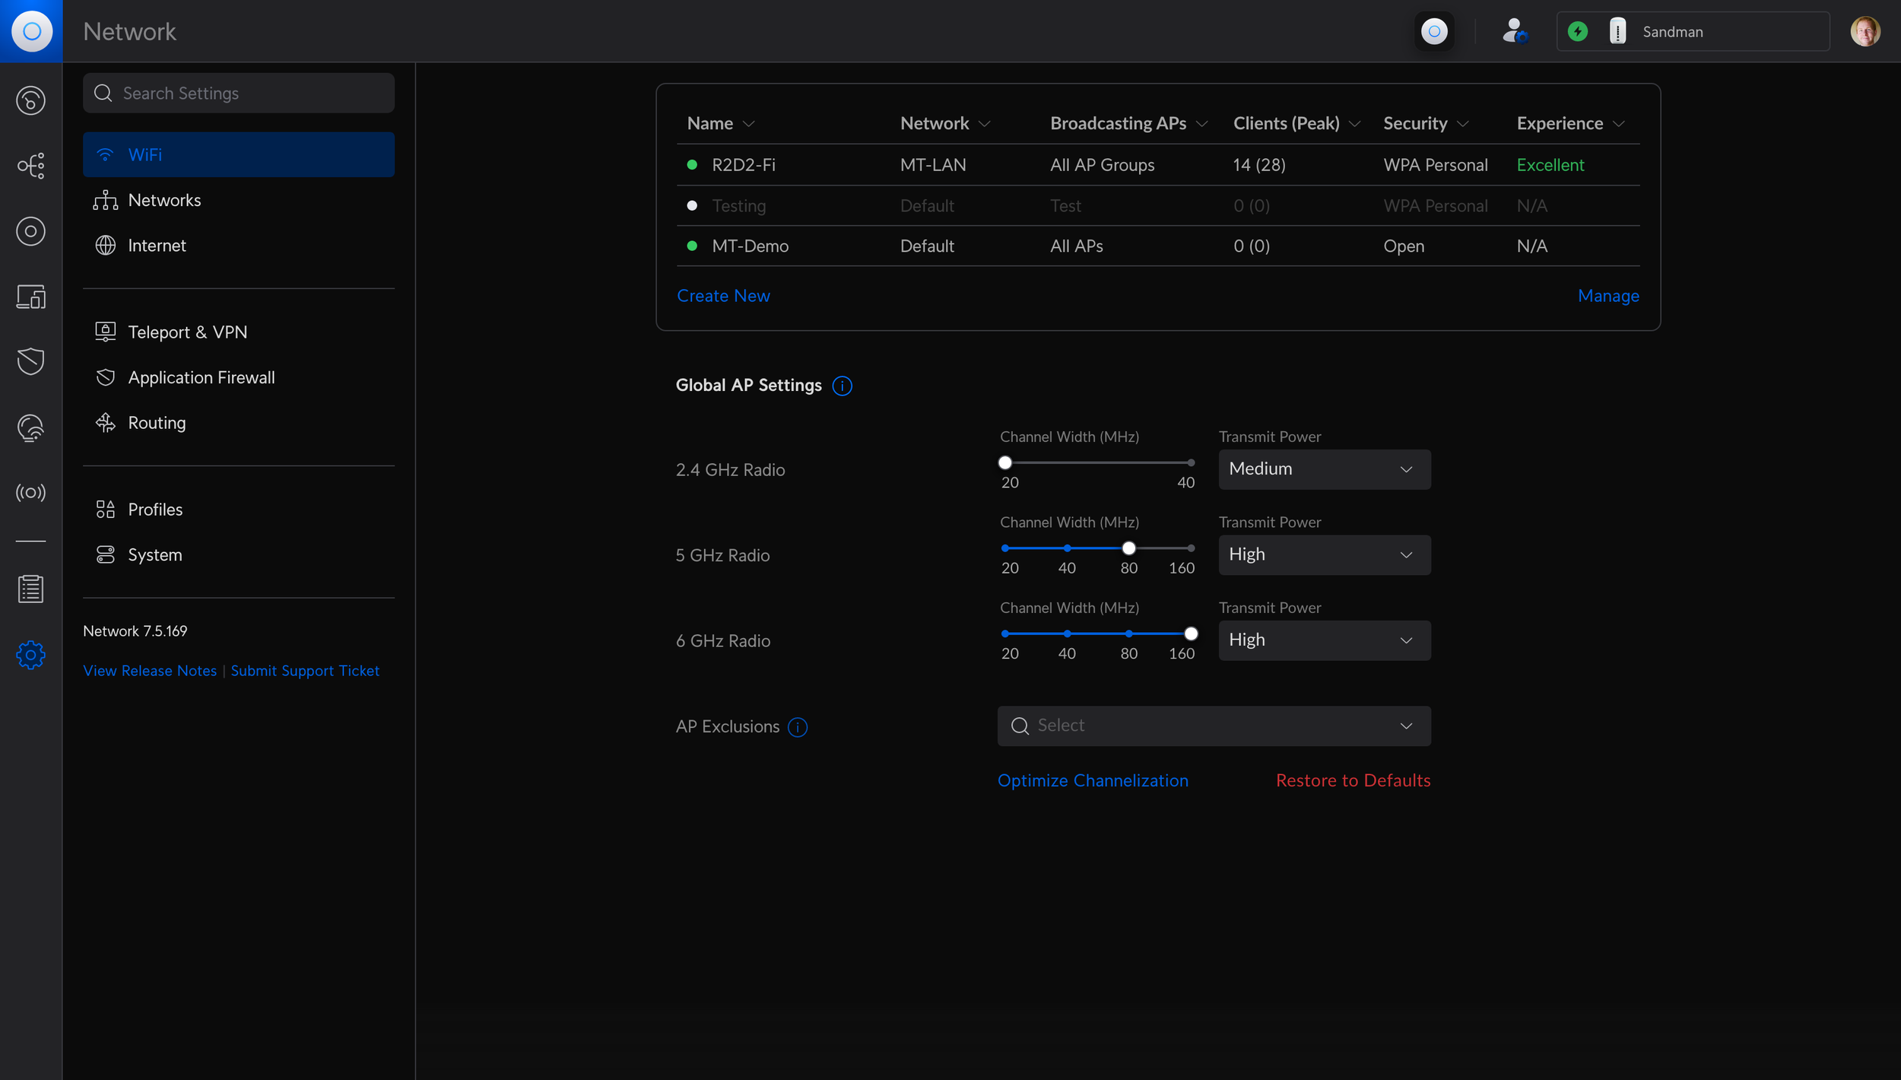The width and height of the screenshot is (1901, 1080).
Task: Click the 6 GHz channel width slider handle
Action: 1191,634
